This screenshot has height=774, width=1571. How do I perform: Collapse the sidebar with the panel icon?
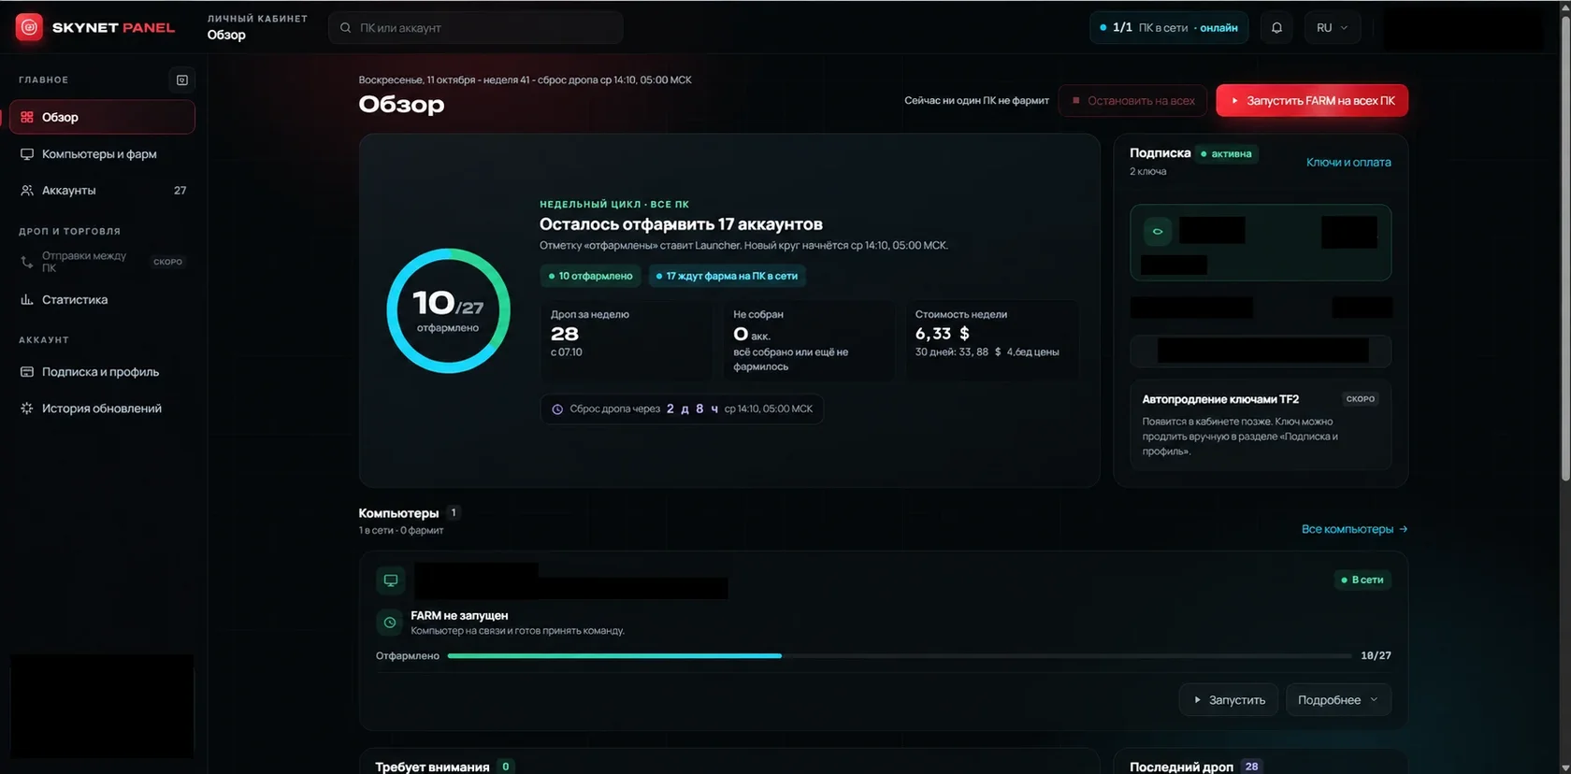pyautogui.click(x=182, y=80)
